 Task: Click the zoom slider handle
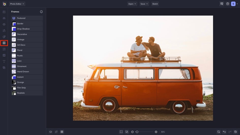pyautogui.click(x=137, y=132)
